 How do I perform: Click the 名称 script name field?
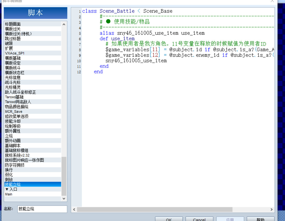(x=42, y=209)
